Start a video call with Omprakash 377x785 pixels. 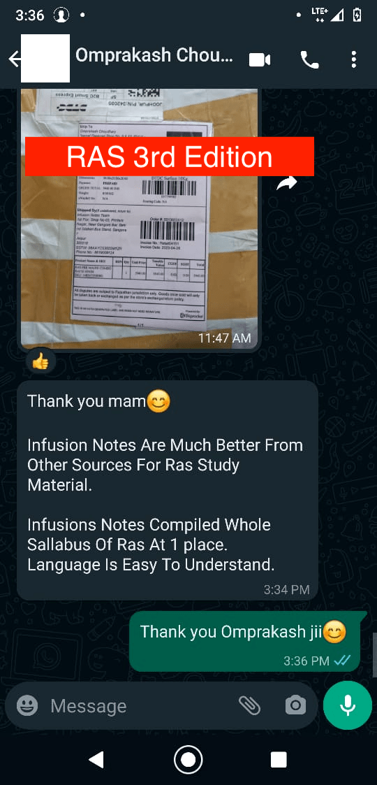[x=260, y=60]
